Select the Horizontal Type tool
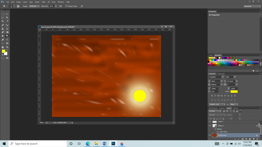Image resolution: width=262 pixels, height=147 pixels. click(7, 40)
